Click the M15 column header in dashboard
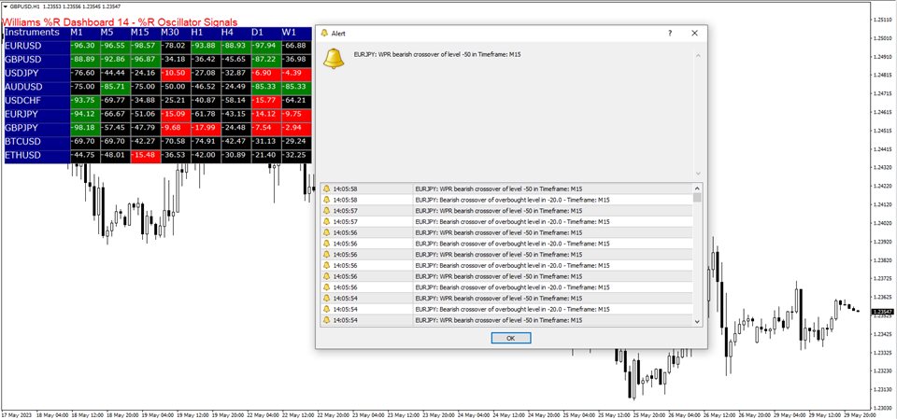 pyautogui.click(x=139, y=33)
